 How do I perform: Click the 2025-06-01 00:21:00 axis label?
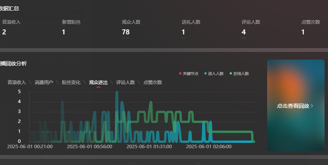[30, 147]
